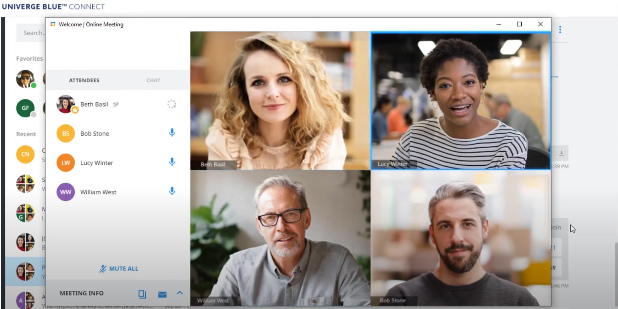Copy meeting info using the copy icon
Screen dimensions: 618x309
[x=142, y=294]
